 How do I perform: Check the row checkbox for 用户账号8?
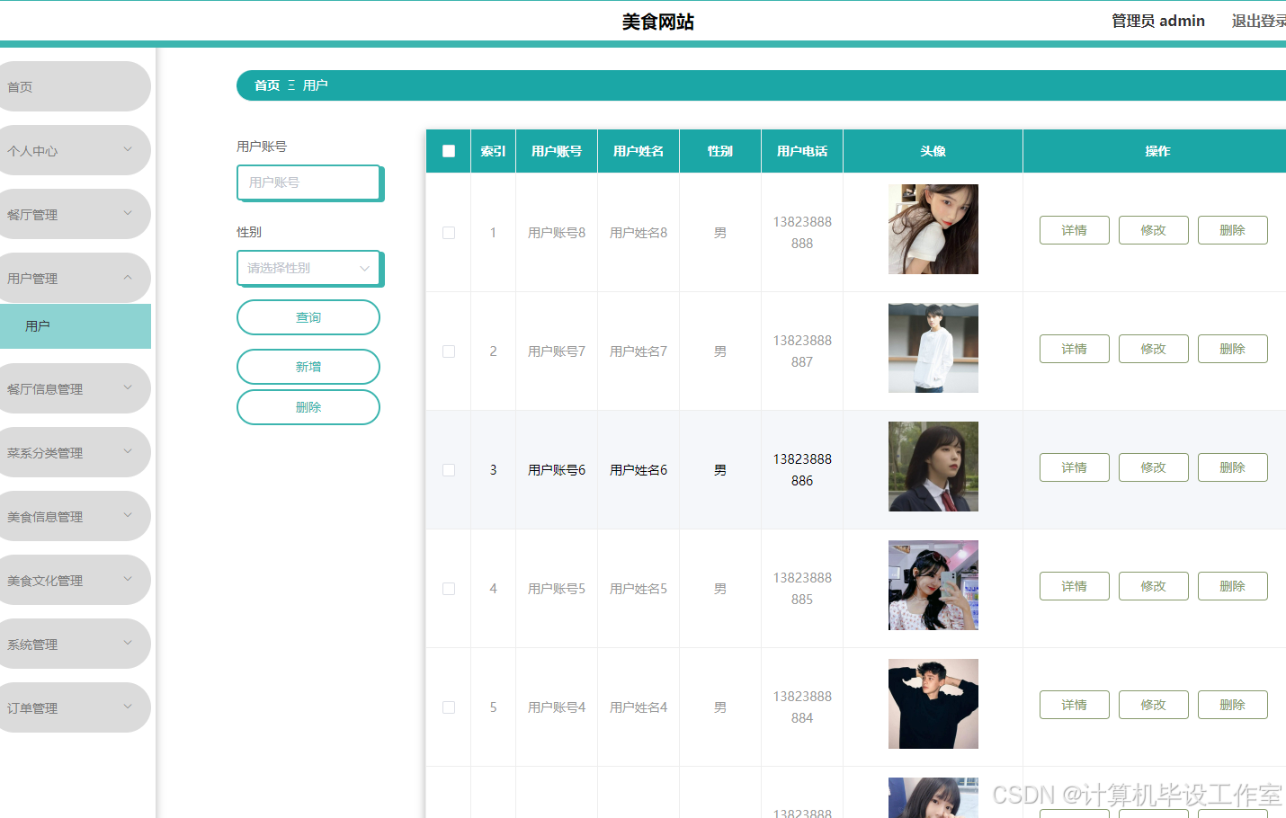pos(449,233)
